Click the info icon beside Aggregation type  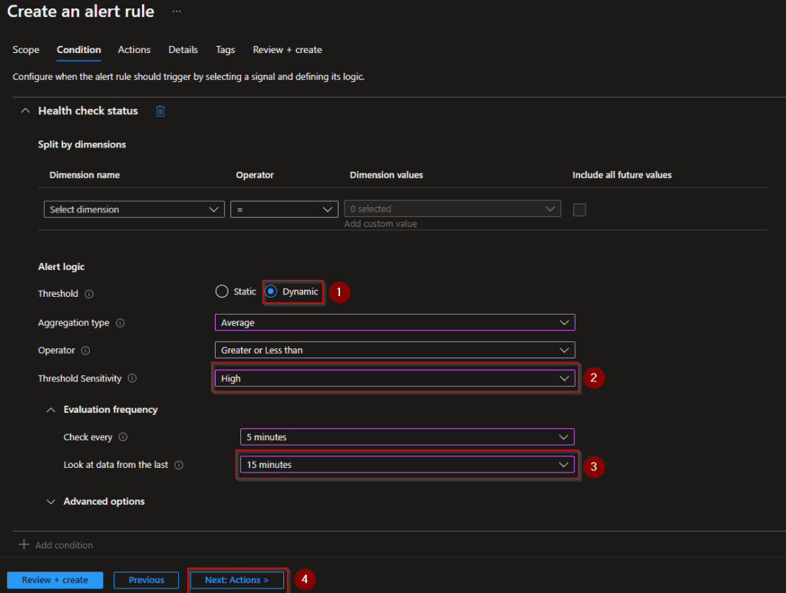[x=120, y=323]
